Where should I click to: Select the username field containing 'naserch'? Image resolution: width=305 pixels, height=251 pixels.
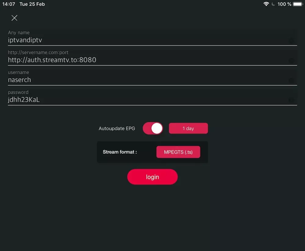(137, 80)
